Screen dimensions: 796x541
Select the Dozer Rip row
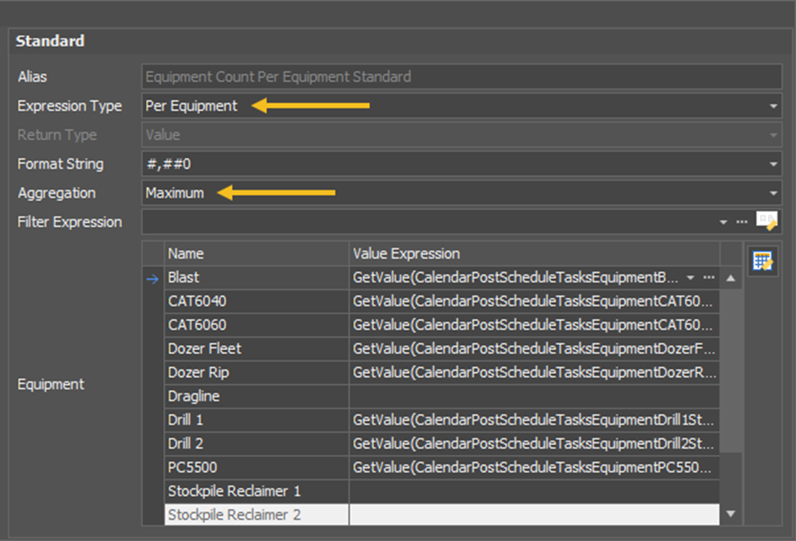tap(257, 372)
